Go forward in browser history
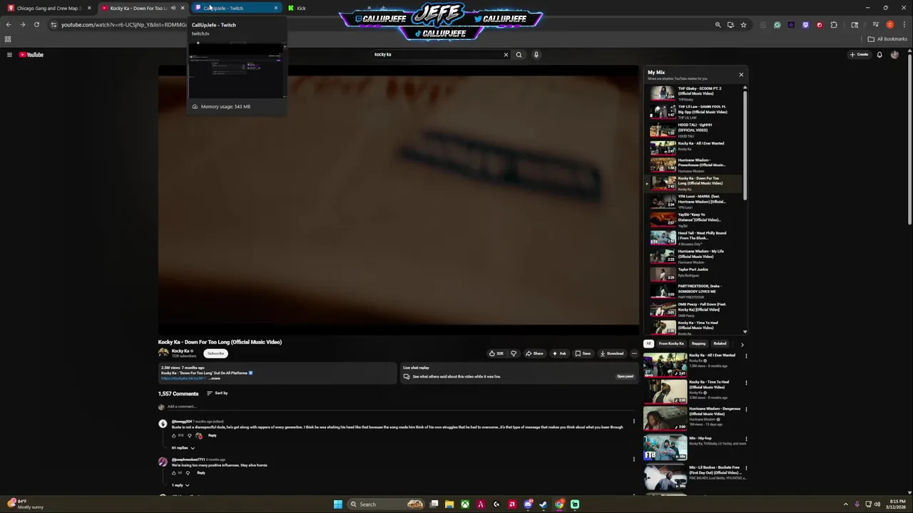The width and height of the screenshot is (913, 513). coord(23,25)
